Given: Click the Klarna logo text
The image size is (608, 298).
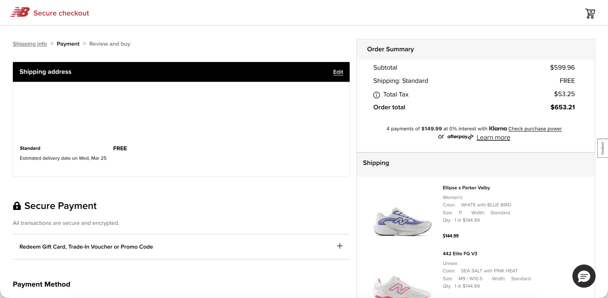Looking at the screenshot, I should click(498, 128).
